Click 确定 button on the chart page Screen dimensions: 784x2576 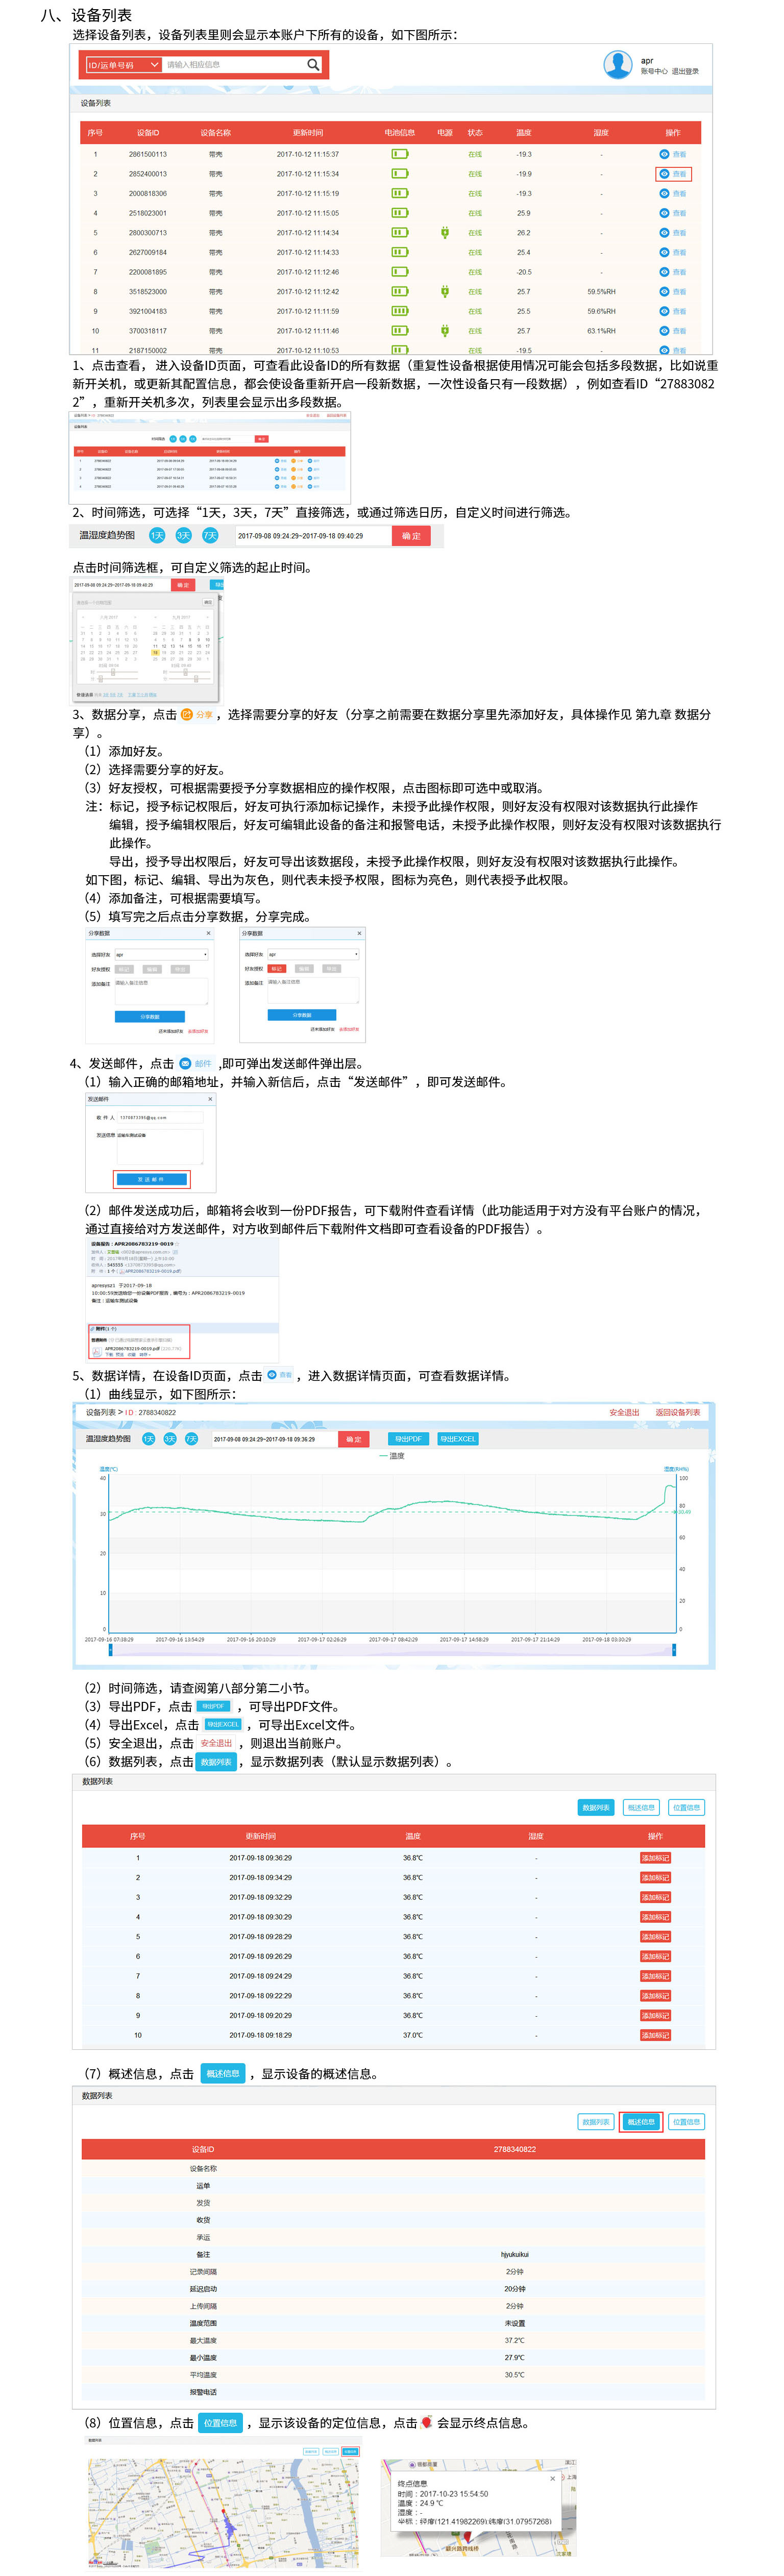tap(354, 1439)
